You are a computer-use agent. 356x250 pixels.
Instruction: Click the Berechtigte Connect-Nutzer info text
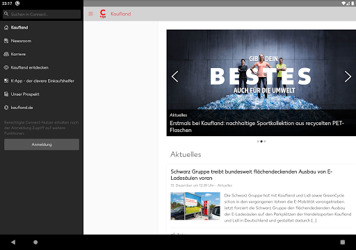pyautogui.click(x=41, y=128)
